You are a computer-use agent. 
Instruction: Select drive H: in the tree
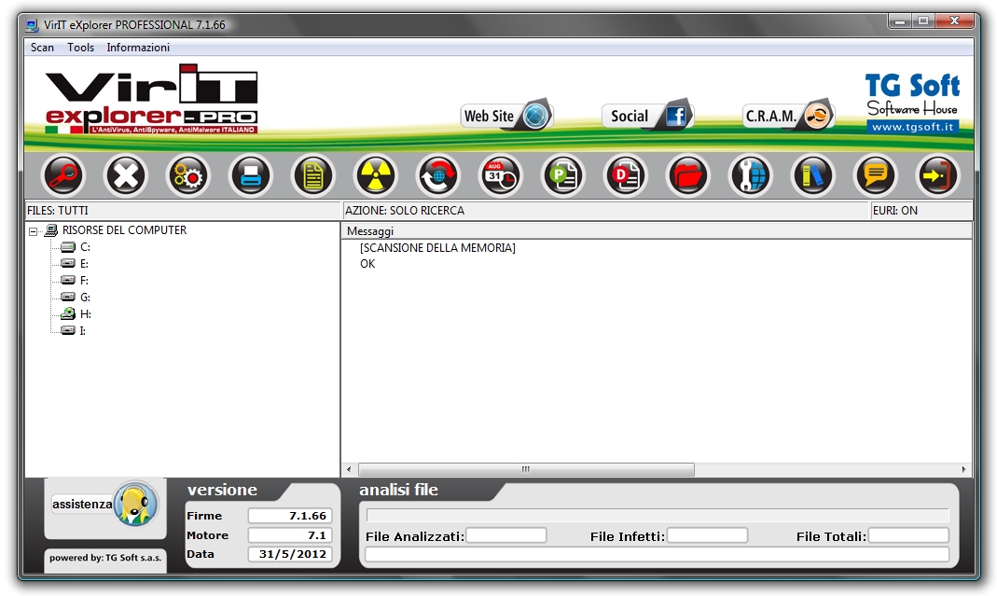85,313
